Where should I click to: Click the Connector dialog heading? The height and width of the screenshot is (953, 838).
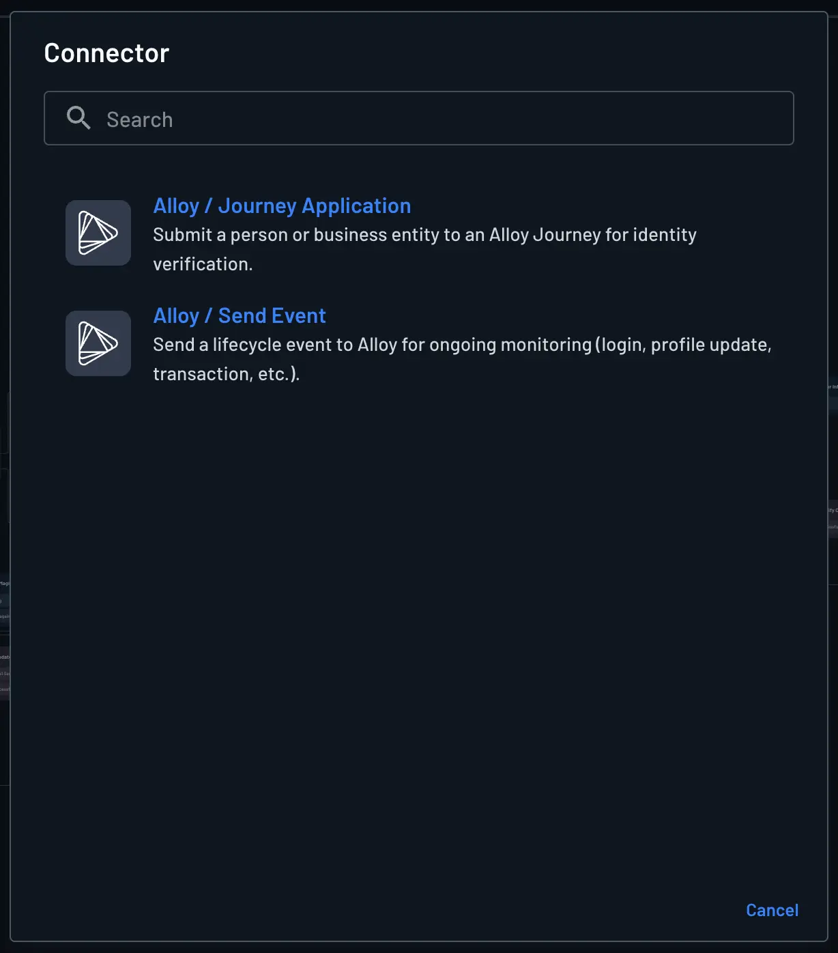(106, 53)
